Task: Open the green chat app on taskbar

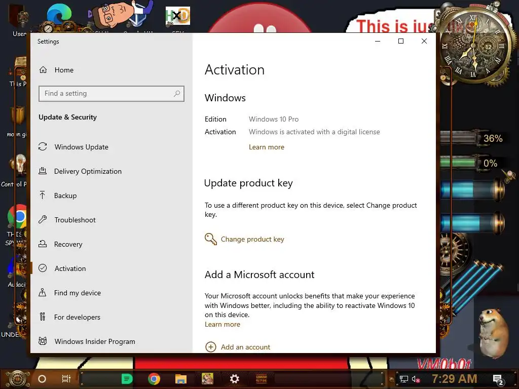Action: (127, 379)
